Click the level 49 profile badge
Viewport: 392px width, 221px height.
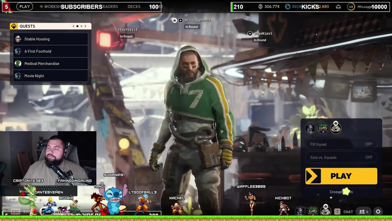pos(351,6)
